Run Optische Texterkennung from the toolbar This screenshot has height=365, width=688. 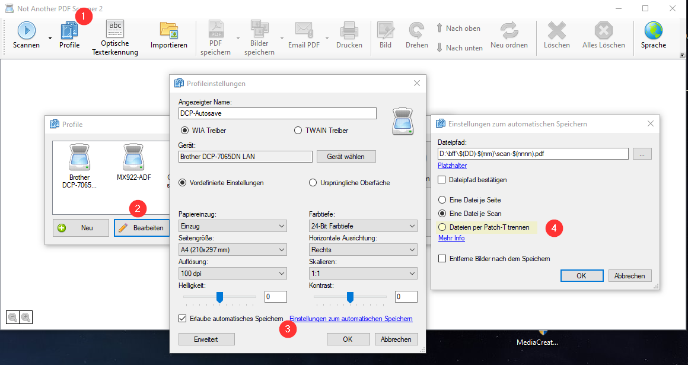coord(115,38)
